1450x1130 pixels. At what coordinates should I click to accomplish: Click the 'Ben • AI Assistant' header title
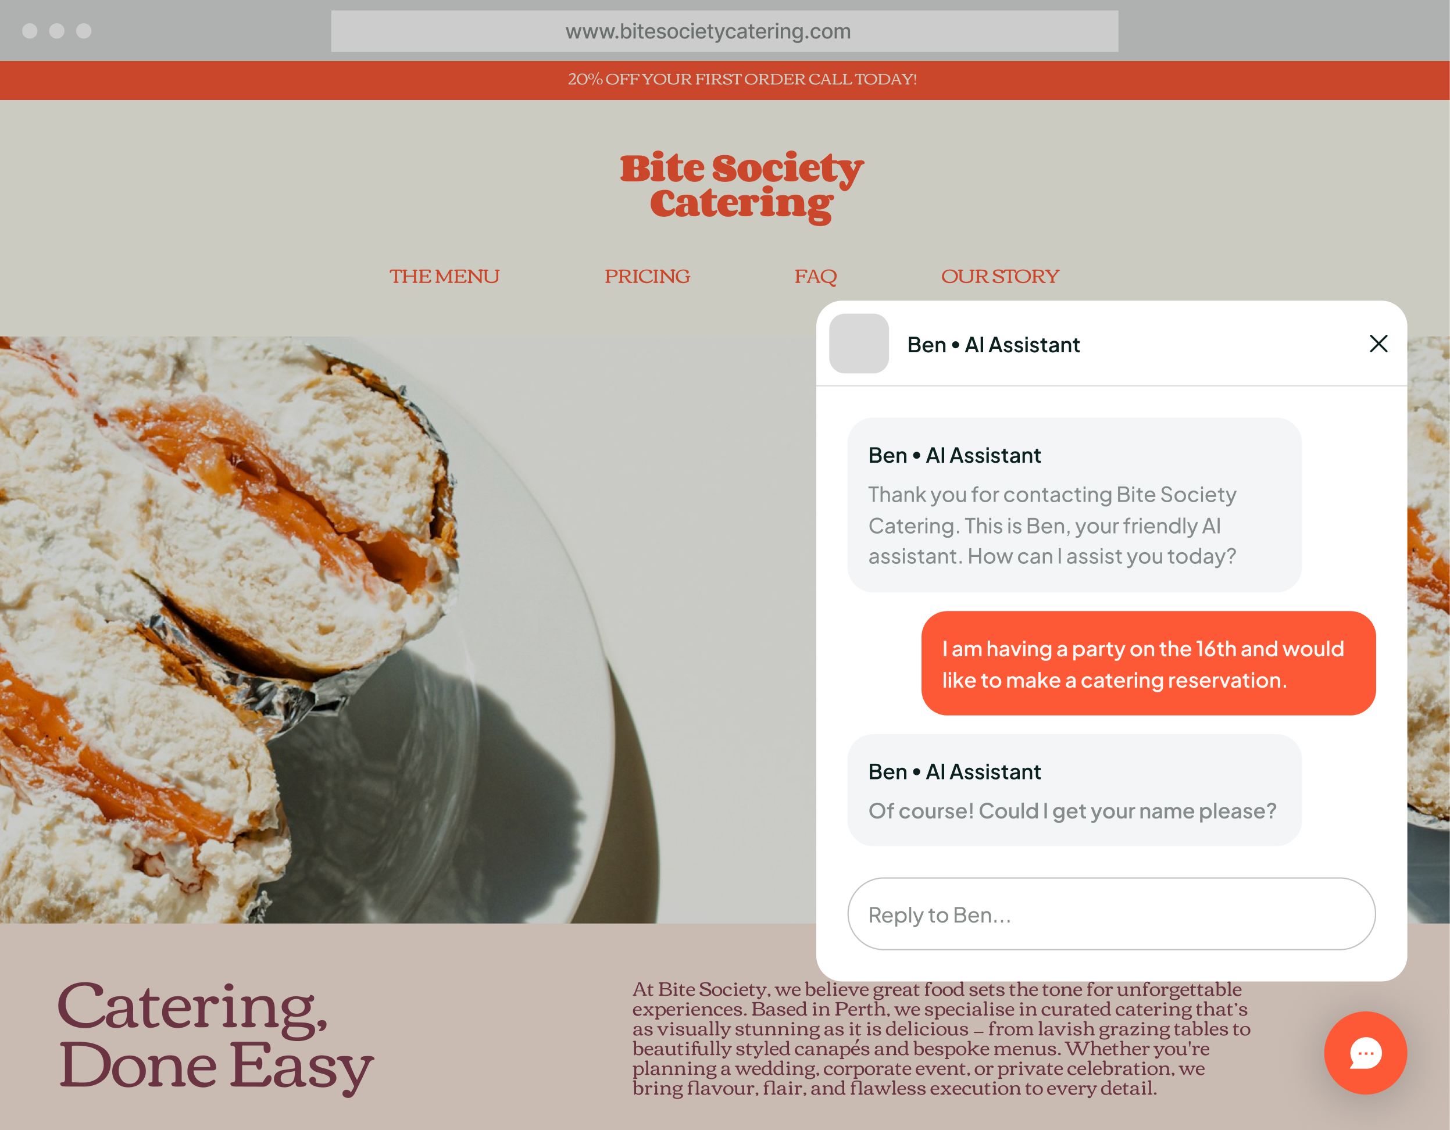993,345
